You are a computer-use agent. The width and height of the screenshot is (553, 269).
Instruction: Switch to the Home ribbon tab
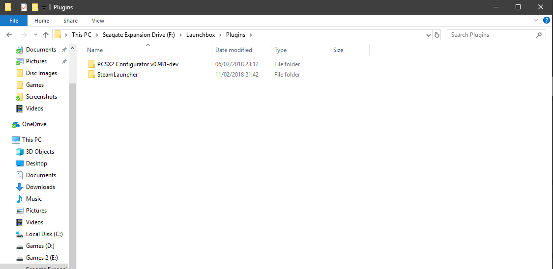(42, 21)
